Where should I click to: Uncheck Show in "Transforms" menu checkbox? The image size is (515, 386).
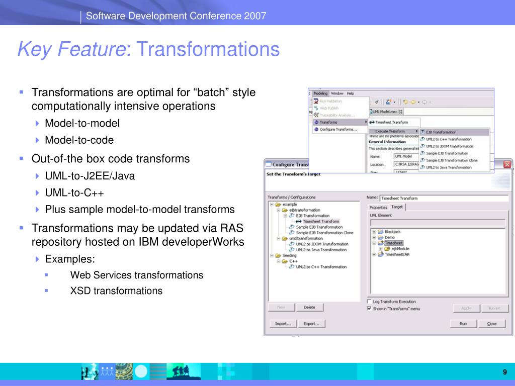(x=369, y=308)
